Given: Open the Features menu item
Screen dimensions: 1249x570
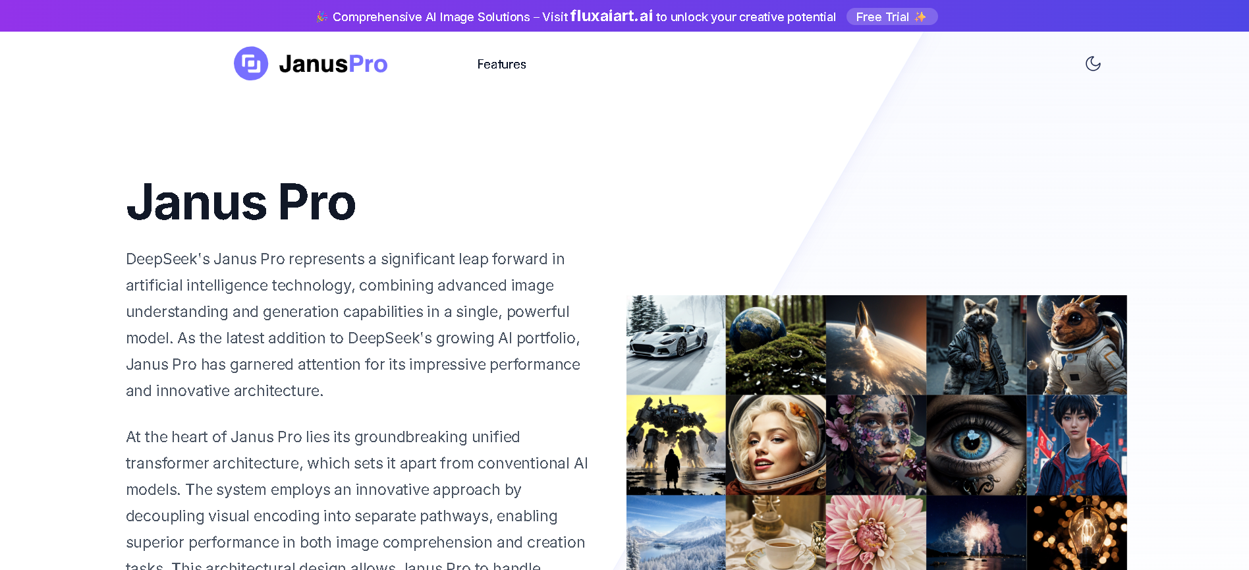Looking at the screenshot, I should [501, 64].
